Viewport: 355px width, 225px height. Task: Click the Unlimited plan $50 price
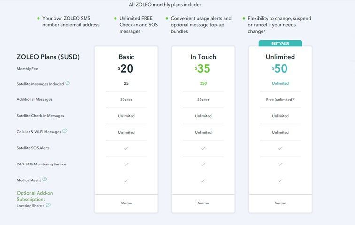point(279,68)
